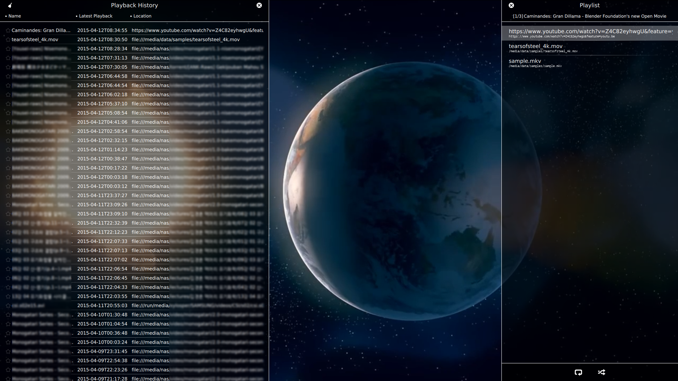Star the entry played 2015-04-12T06:02:18
The height and width of the screenshot is (381, 678).
pyautogui.click(x=8, y=95)
